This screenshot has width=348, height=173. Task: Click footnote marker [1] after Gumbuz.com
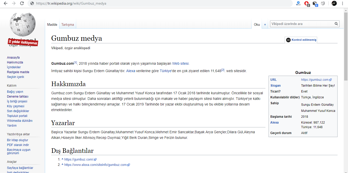75,62
